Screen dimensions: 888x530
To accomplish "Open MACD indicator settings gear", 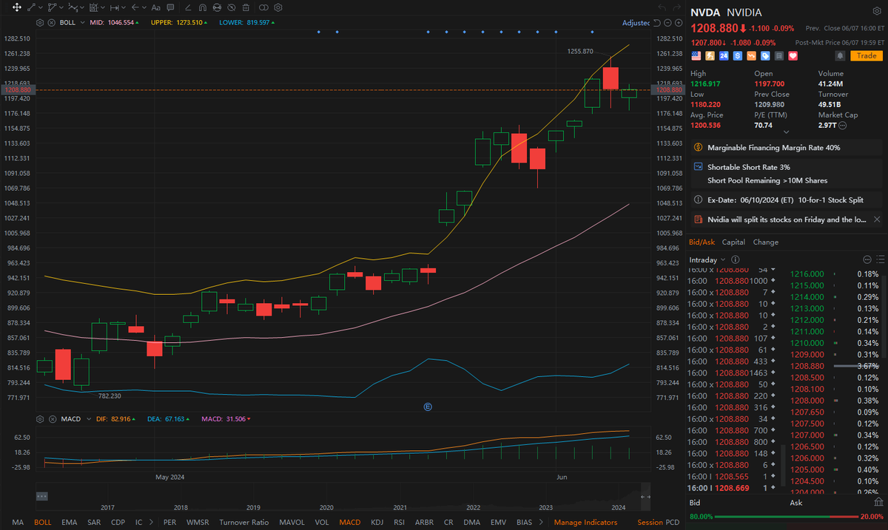I will point(40,418).
